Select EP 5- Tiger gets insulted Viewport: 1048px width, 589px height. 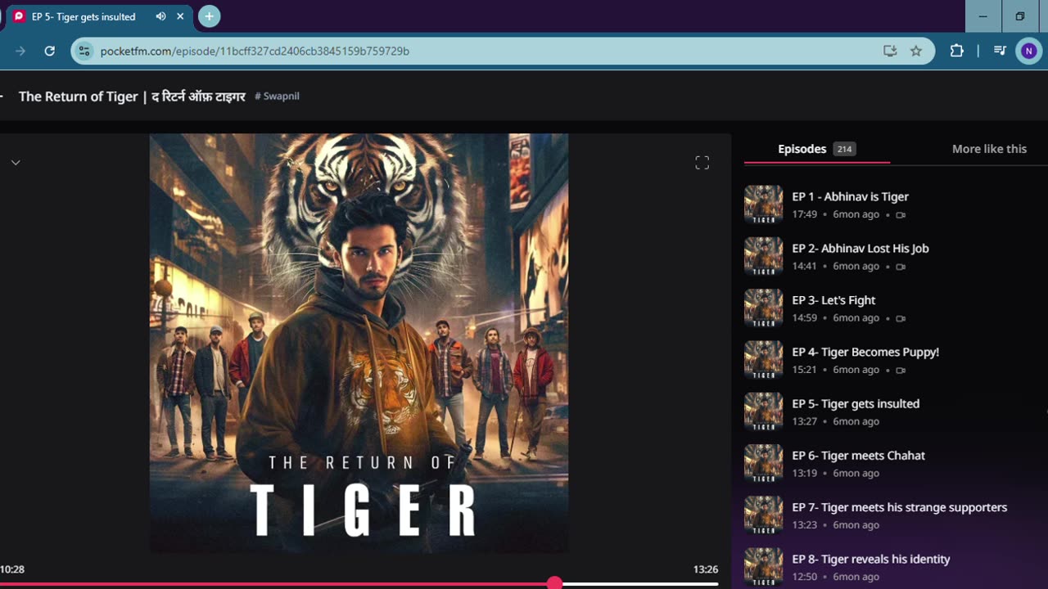click(x=856, y=403)
